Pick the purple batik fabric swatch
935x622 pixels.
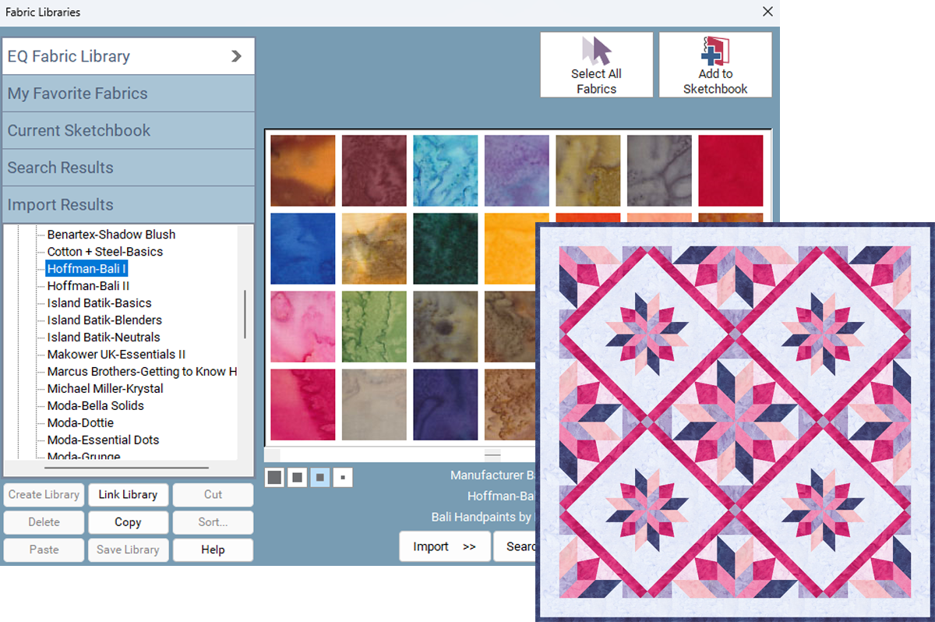[x=517, y=171]
